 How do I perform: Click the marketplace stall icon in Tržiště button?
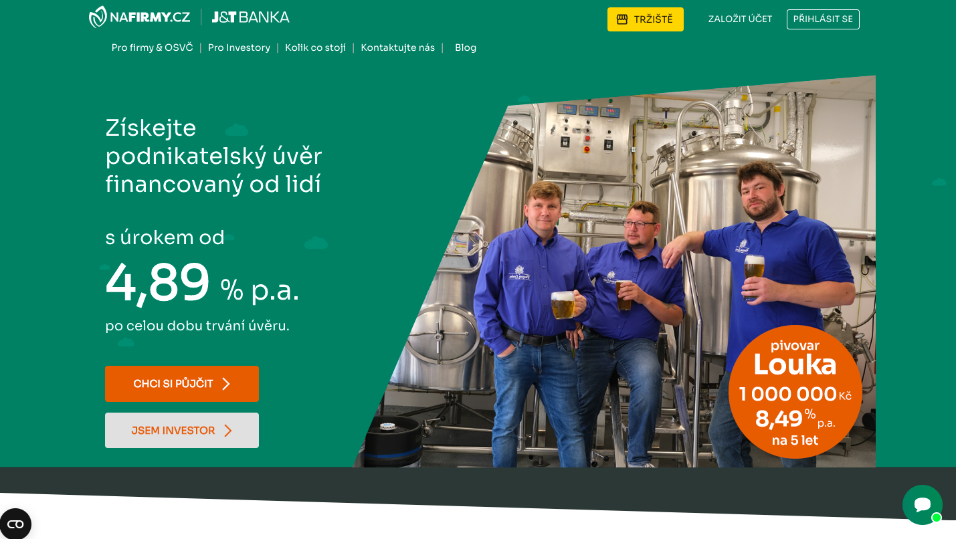(622, 19)
